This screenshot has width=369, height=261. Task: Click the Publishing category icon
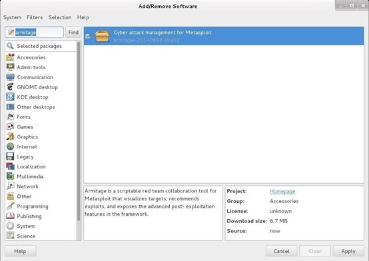[10, 216]
